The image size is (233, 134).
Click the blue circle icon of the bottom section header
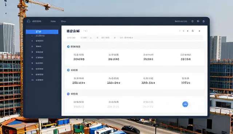click(68, 94)
